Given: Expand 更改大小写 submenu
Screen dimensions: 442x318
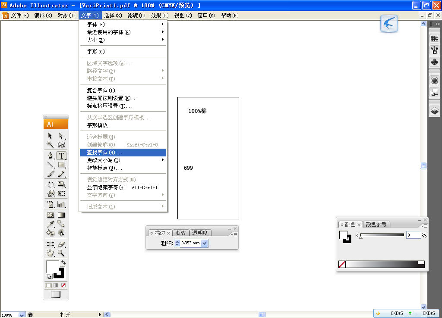Looking at the screenshot, I should point(123,160).
